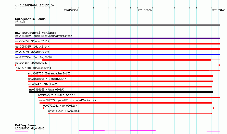Open variant nsv214476 (Mills2006) label

coord(44,84)
